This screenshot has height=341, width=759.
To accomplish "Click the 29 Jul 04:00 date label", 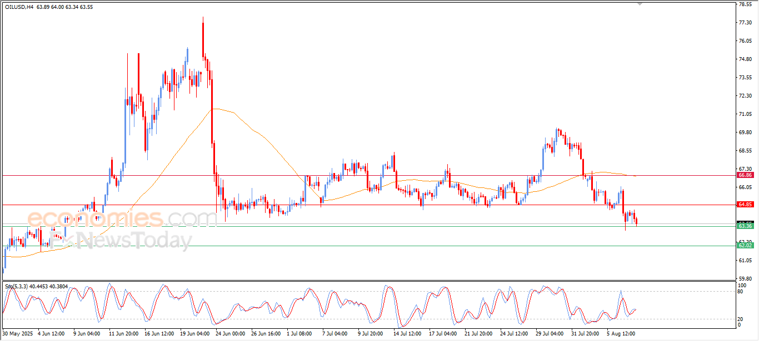I will pos(550,334).
